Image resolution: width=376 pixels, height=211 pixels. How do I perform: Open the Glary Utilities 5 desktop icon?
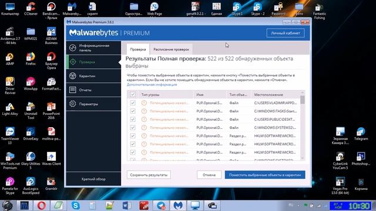point(31,161)
